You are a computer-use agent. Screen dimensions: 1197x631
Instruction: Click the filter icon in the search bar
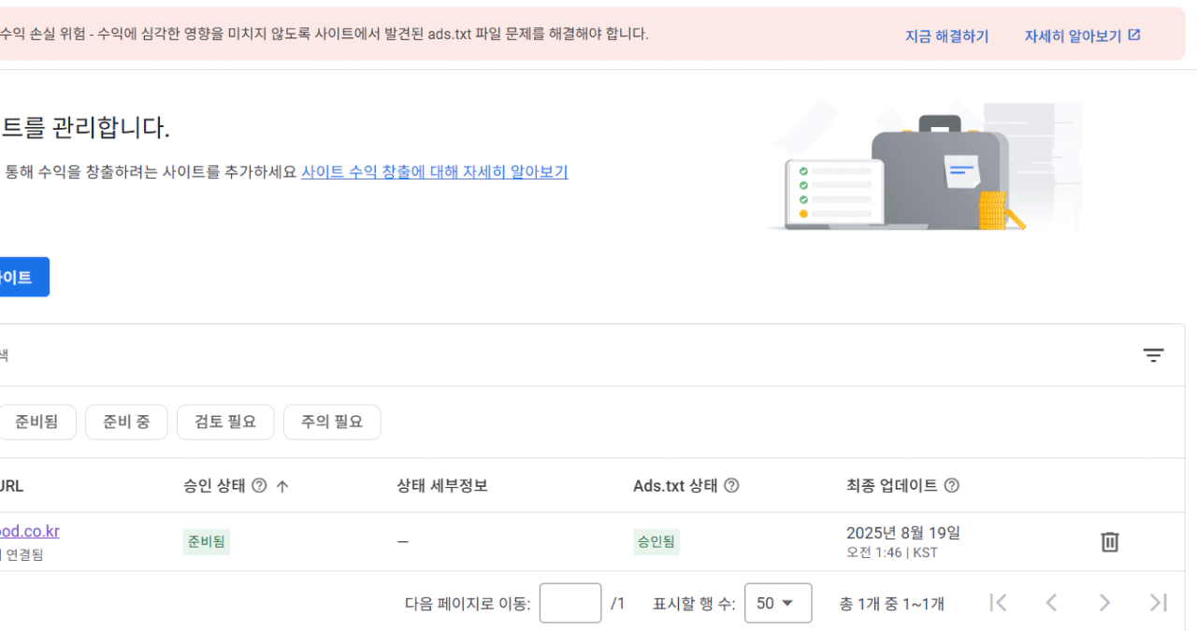click(x=1154, y=355)
